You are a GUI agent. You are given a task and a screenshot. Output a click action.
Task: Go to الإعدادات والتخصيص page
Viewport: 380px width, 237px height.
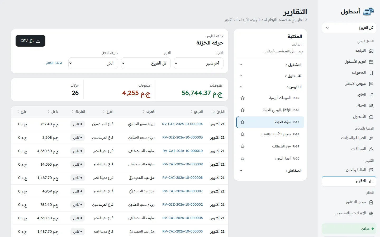pyautogui.click(x=349, y=213)
